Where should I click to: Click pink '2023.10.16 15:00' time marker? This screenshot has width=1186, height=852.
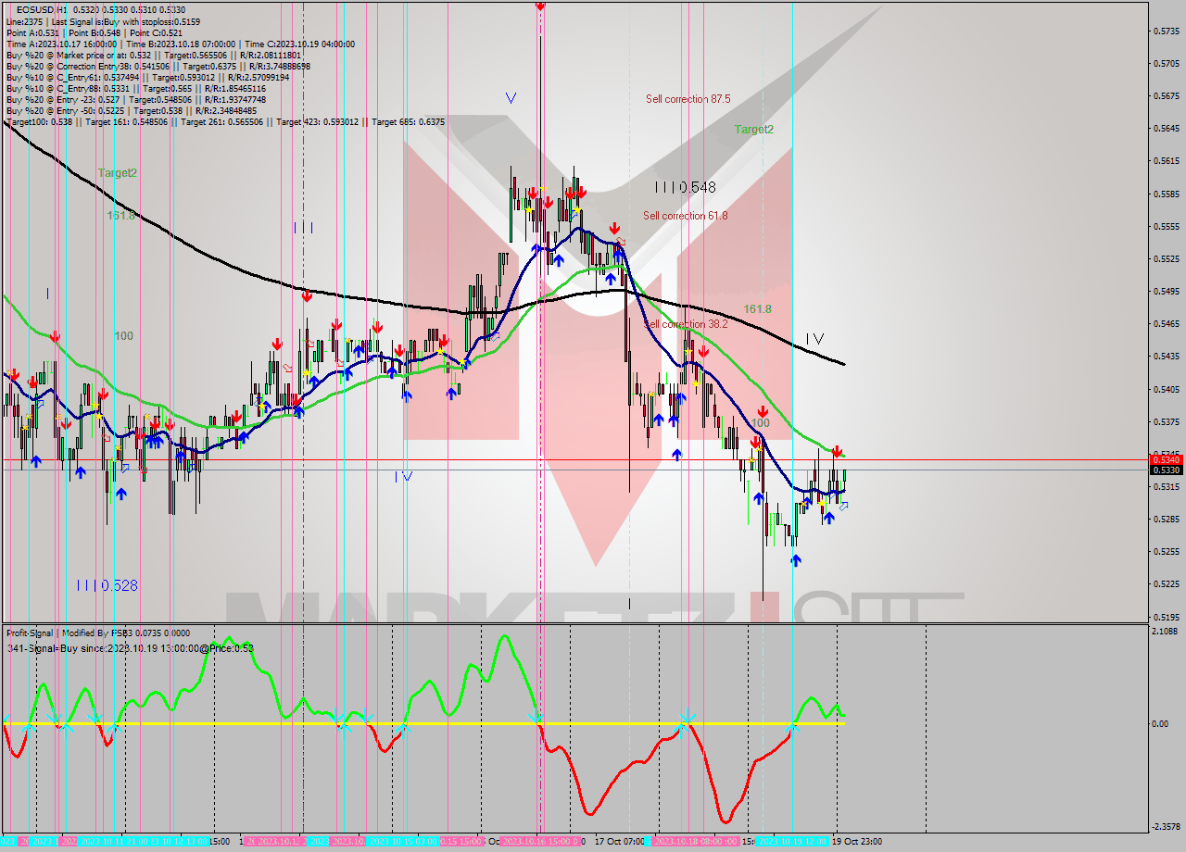point(542,842)
